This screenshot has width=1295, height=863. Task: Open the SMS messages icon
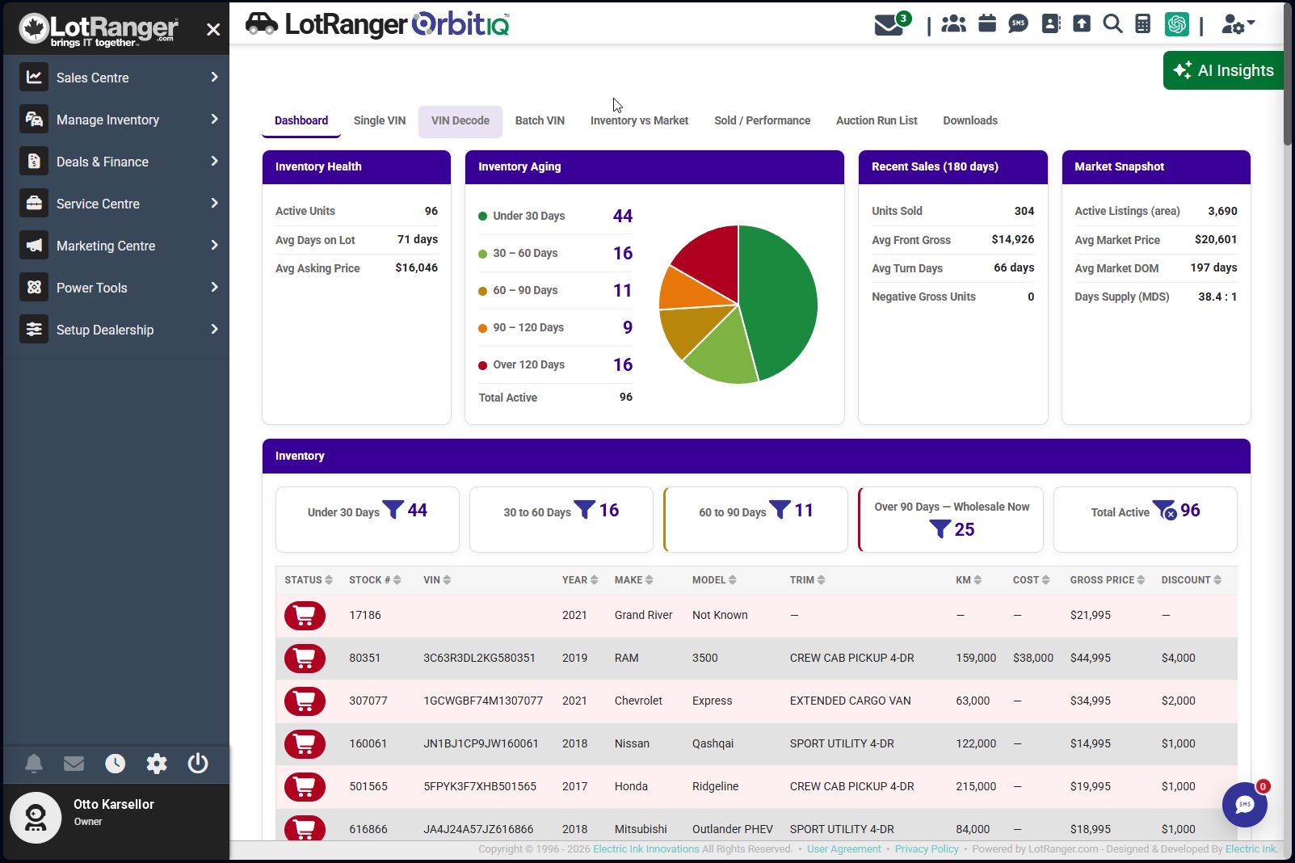[x=1019, y=23]
